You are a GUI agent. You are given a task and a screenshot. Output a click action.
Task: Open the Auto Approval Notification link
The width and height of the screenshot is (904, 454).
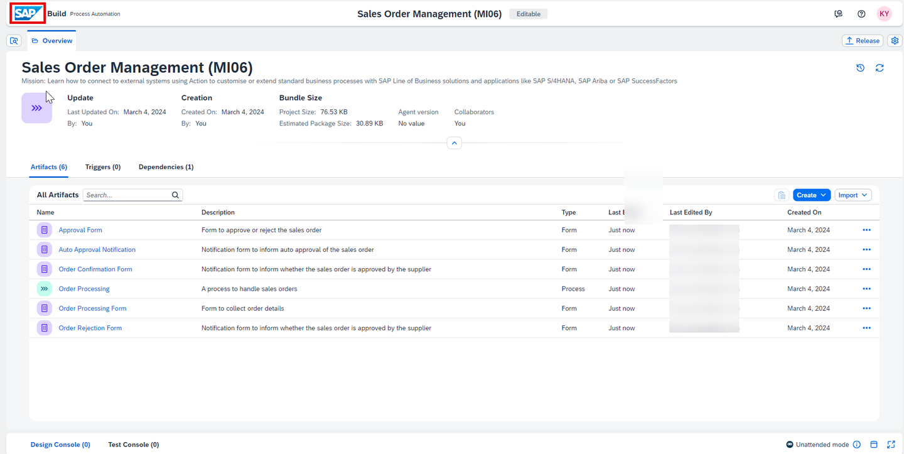point(97,250)
